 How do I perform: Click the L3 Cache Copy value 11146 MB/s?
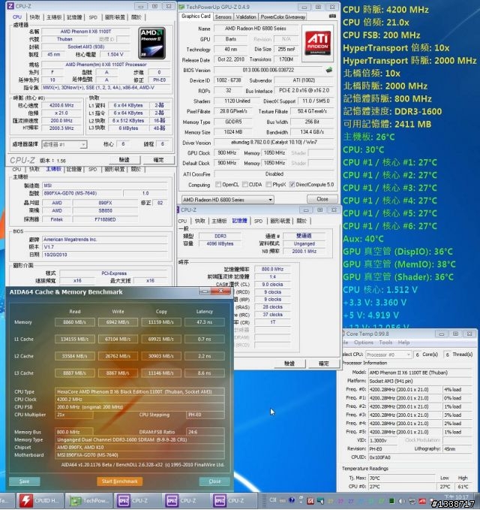(161, 373)
